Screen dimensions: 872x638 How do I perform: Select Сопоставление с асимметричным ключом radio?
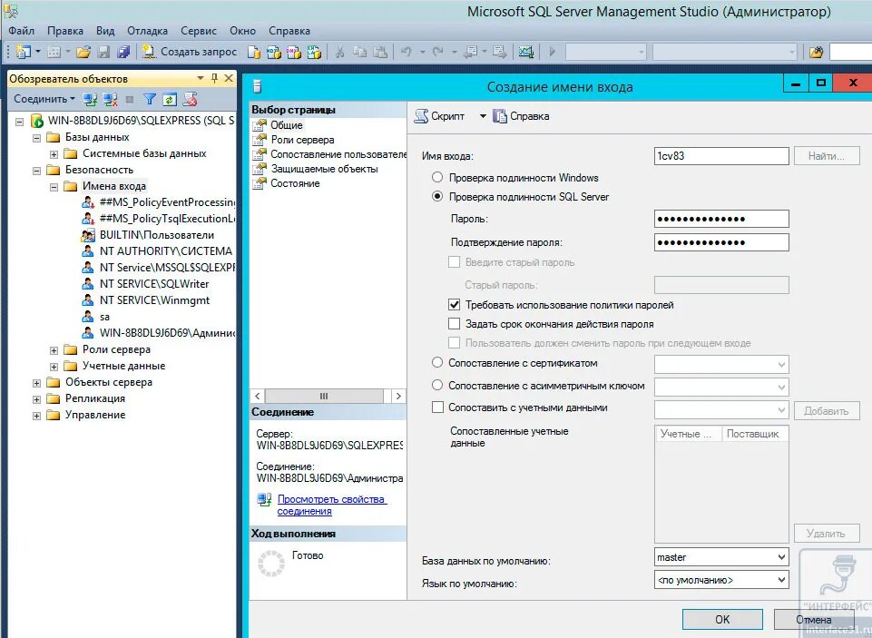point(437,385)
